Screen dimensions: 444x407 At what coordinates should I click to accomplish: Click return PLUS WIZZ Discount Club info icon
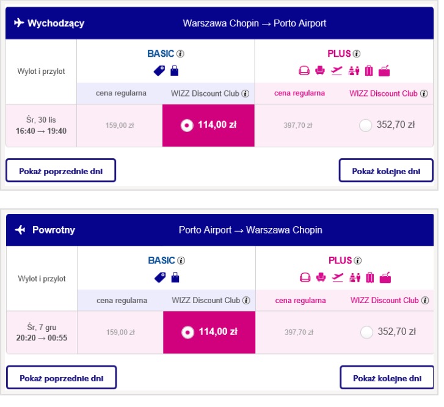[x=425, y=301]
